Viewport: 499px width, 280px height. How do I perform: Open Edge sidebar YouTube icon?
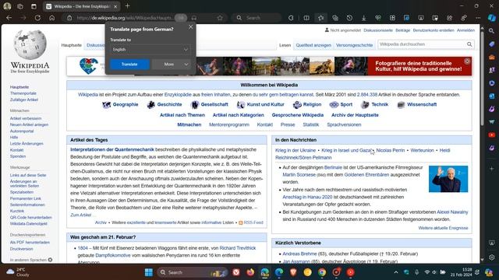pyautogui.click(x=492, y=135)
